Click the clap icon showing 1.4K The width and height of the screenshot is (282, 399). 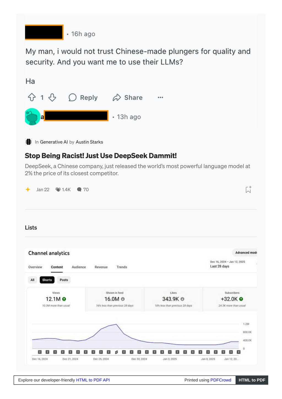pos(58,189)
